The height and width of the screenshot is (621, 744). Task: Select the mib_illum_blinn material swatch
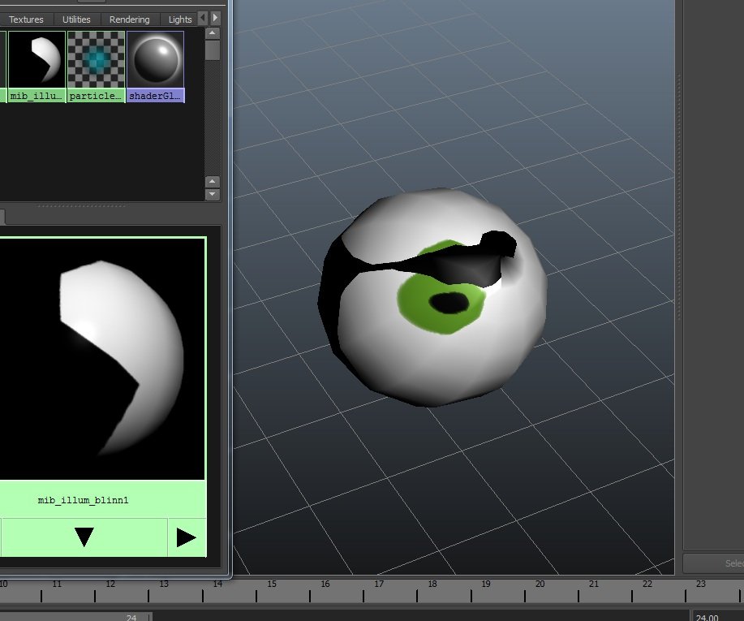[x=37, y=66]
